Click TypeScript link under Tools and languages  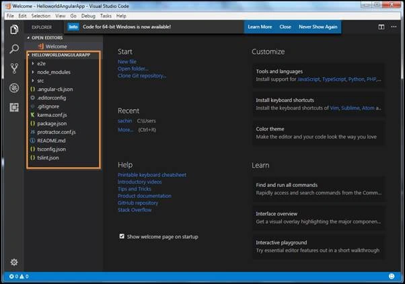334,79
